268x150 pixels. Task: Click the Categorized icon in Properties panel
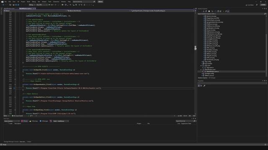pos(199,86)
